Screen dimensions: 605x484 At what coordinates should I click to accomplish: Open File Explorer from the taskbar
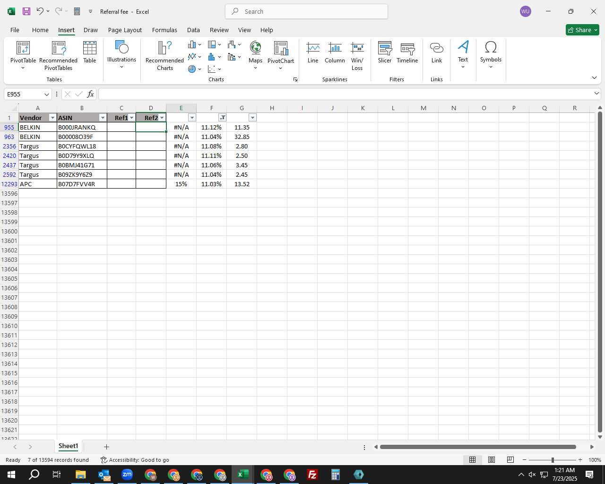pos(81,475)
